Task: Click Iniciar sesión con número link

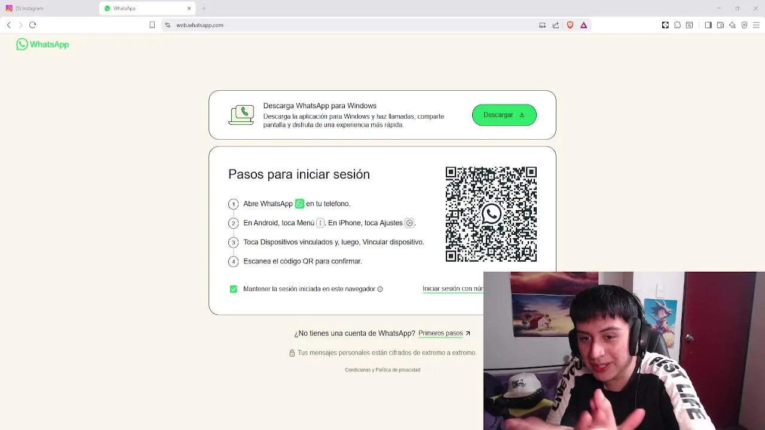Action: (453, 288)
